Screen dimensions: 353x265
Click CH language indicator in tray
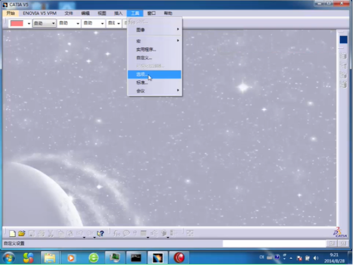(x=262, y=257)
